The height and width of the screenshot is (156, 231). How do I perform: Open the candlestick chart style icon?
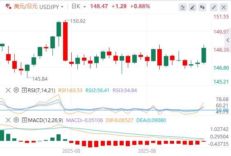[202, 7]
